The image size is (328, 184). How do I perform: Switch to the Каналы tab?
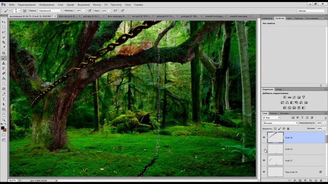(x=273, y=113)
